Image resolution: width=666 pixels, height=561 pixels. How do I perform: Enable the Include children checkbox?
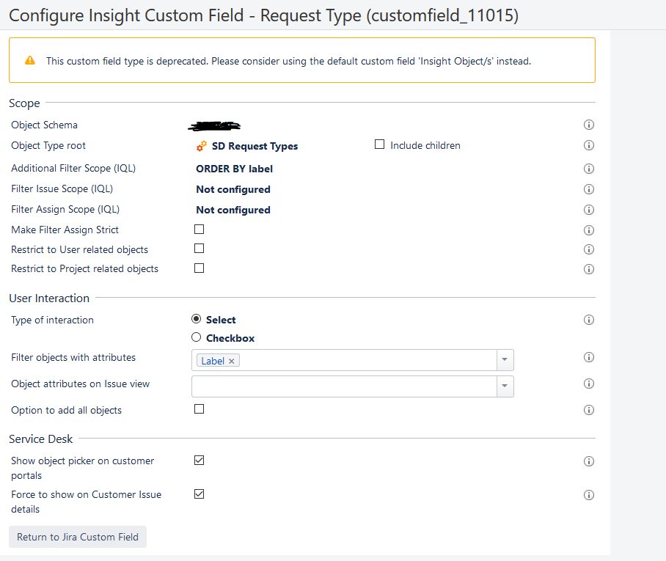[380, 144]
